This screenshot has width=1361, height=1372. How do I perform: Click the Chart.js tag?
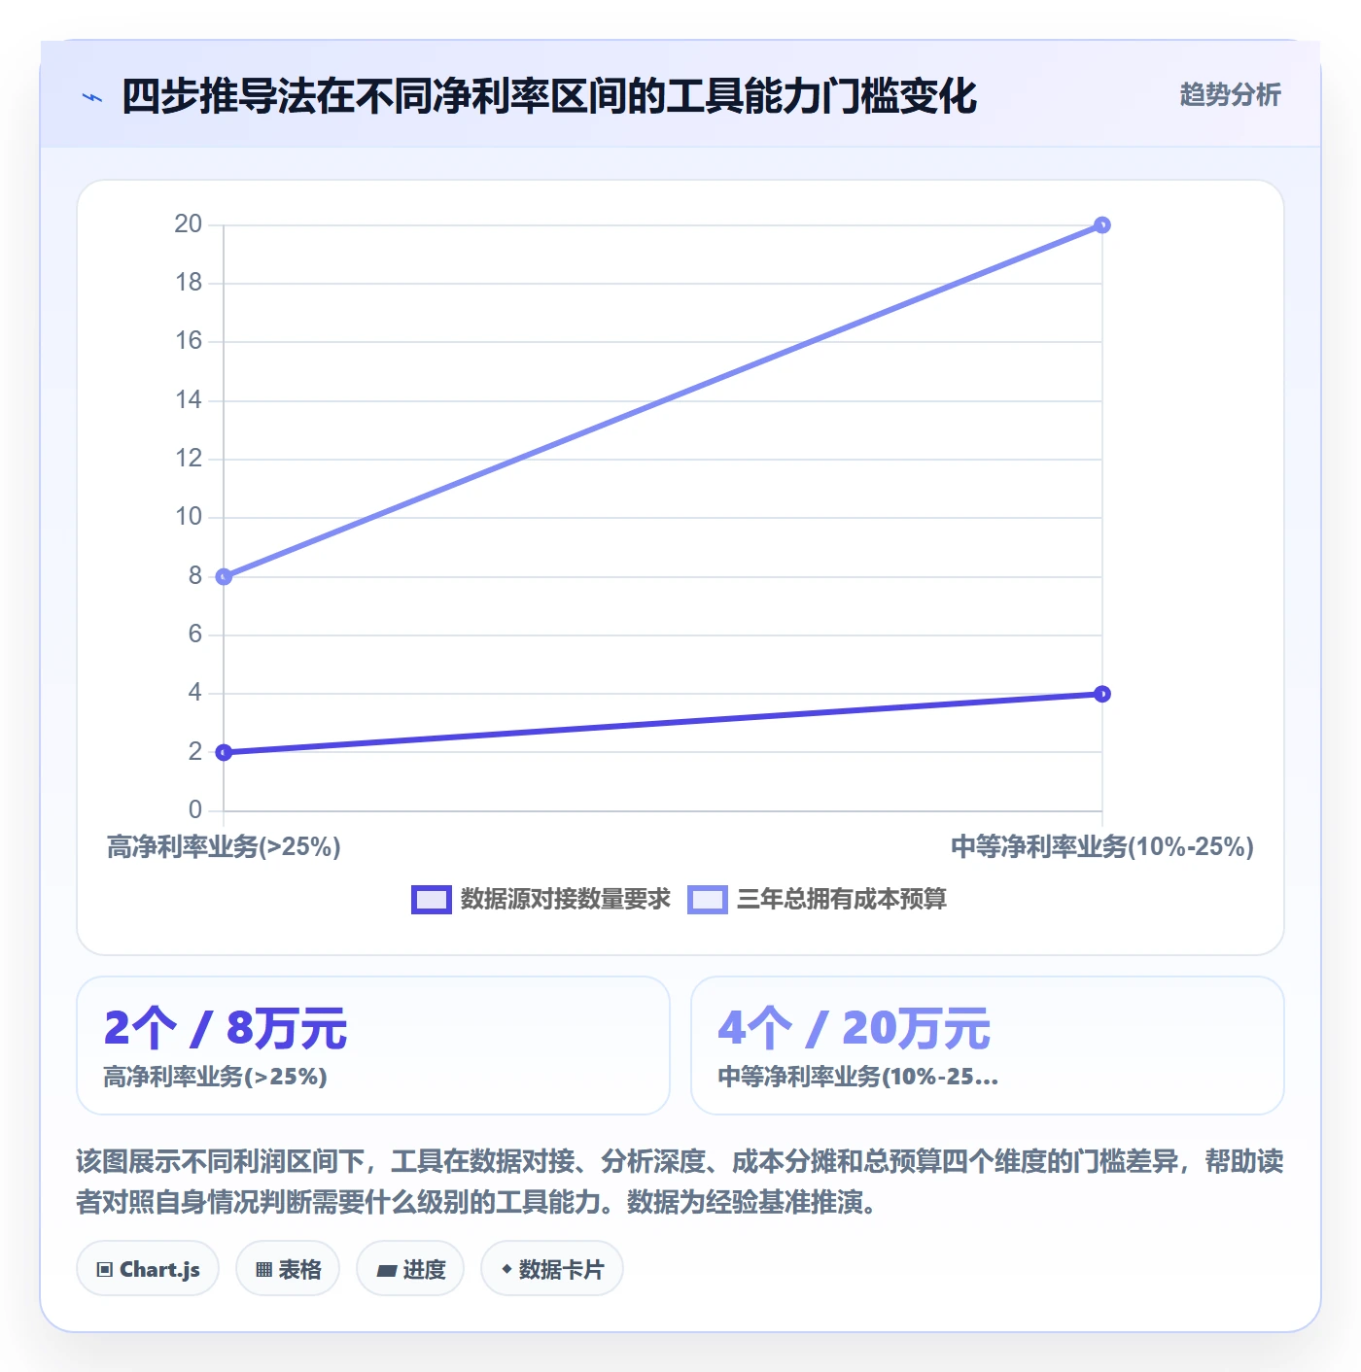click(x=148, y=1269)
